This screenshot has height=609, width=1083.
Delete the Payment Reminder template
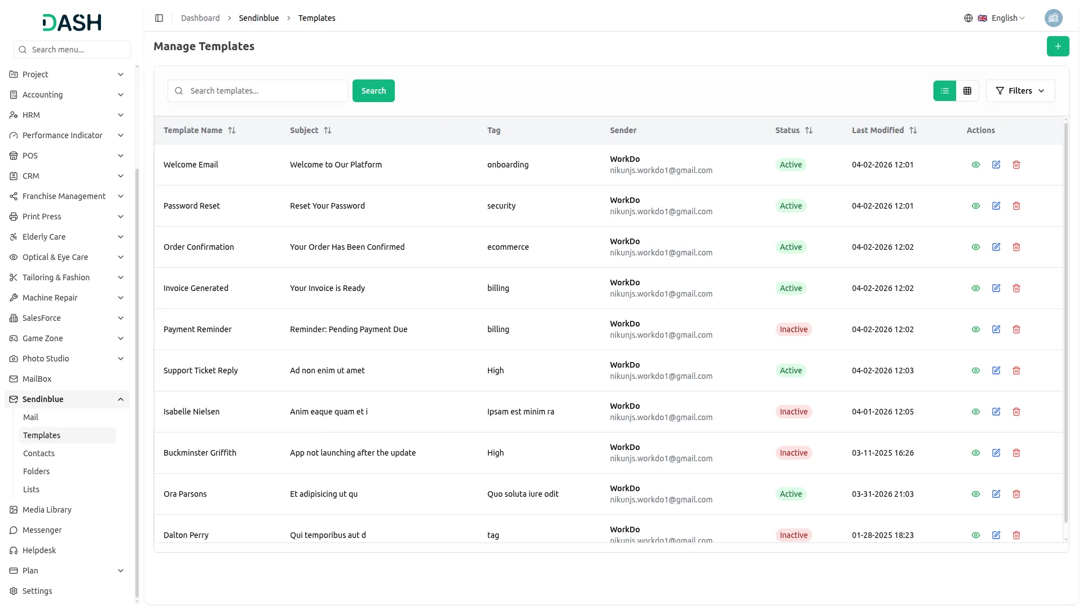point(1016,329)
